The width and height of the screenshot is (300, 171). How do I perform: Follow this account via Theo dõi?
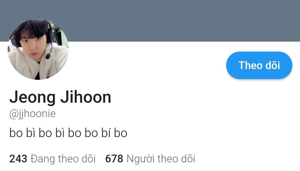[x=259, y=65]
